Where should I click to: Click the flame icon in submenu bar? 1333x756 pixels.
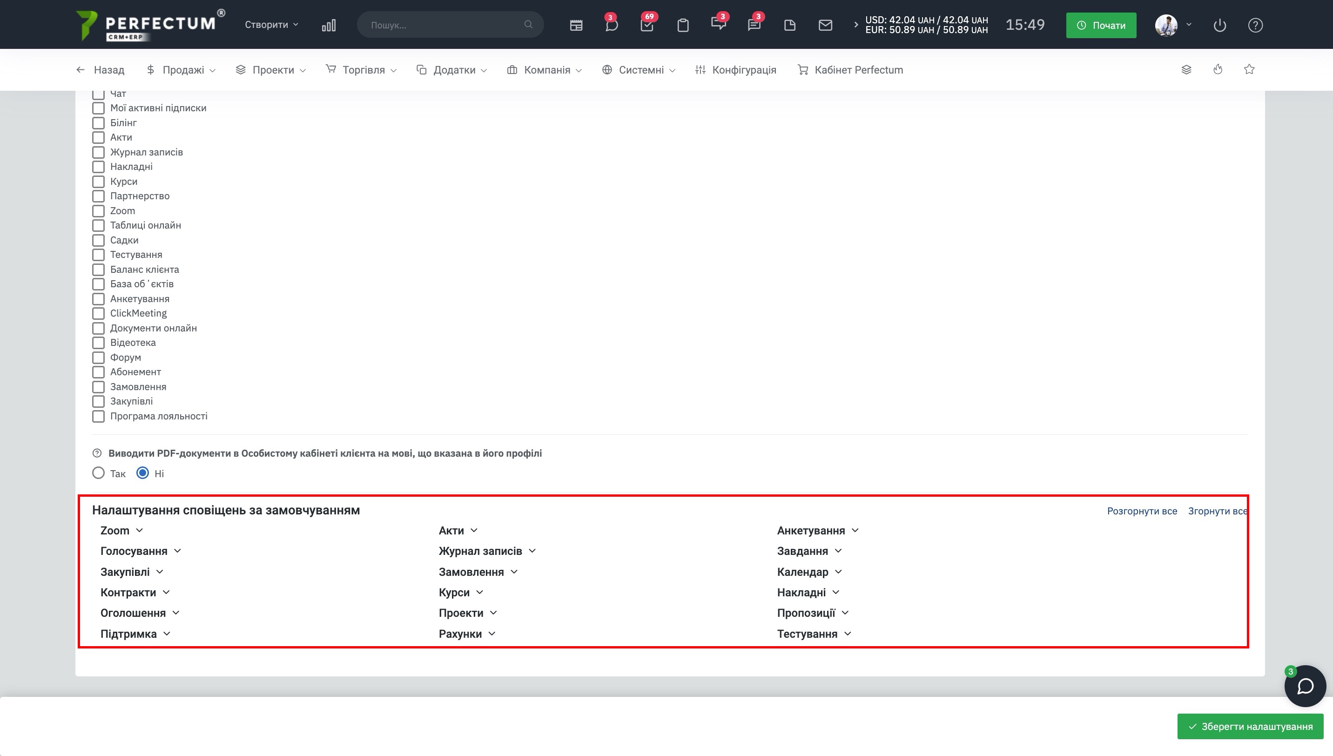click(x=1218, y=69)
